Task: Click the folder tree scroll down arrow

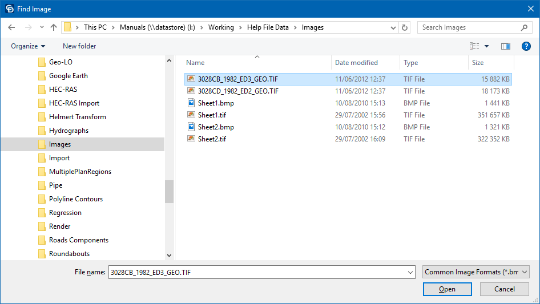Action: tap(169, 255)
